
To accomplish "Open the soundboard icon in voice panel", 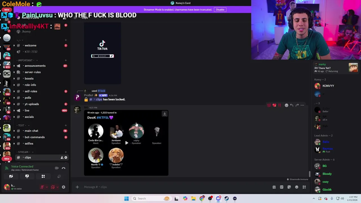I will click(59, 176).
